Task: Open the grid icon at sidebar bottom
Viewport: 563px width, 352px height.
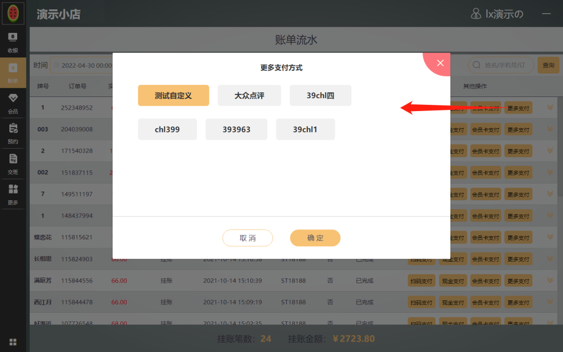Action: coord(13,342)
